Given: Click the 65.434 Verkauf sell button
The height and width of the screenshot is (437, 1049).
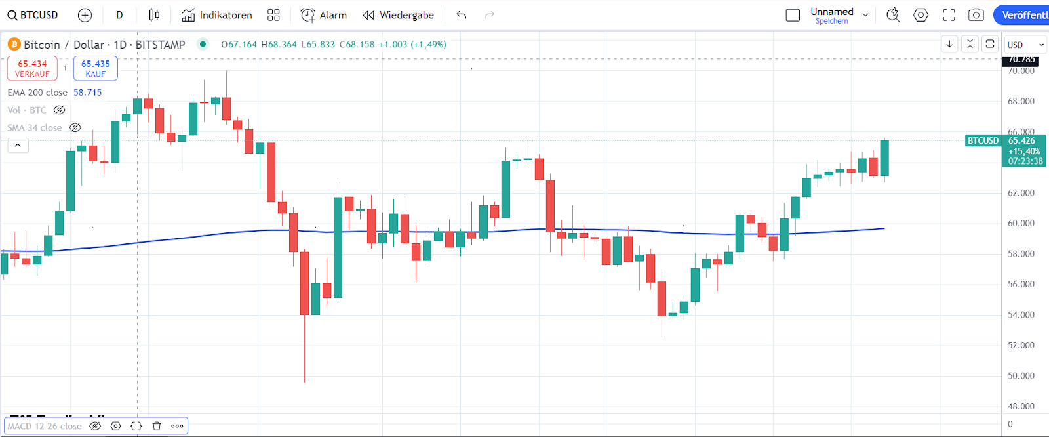Looking at the screenshot, I should (32, 68).
